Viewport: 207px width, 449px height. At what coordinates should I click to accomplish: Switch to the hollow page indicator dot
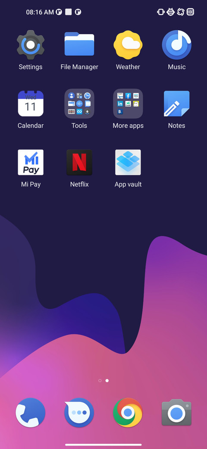[x=100, y=380]
